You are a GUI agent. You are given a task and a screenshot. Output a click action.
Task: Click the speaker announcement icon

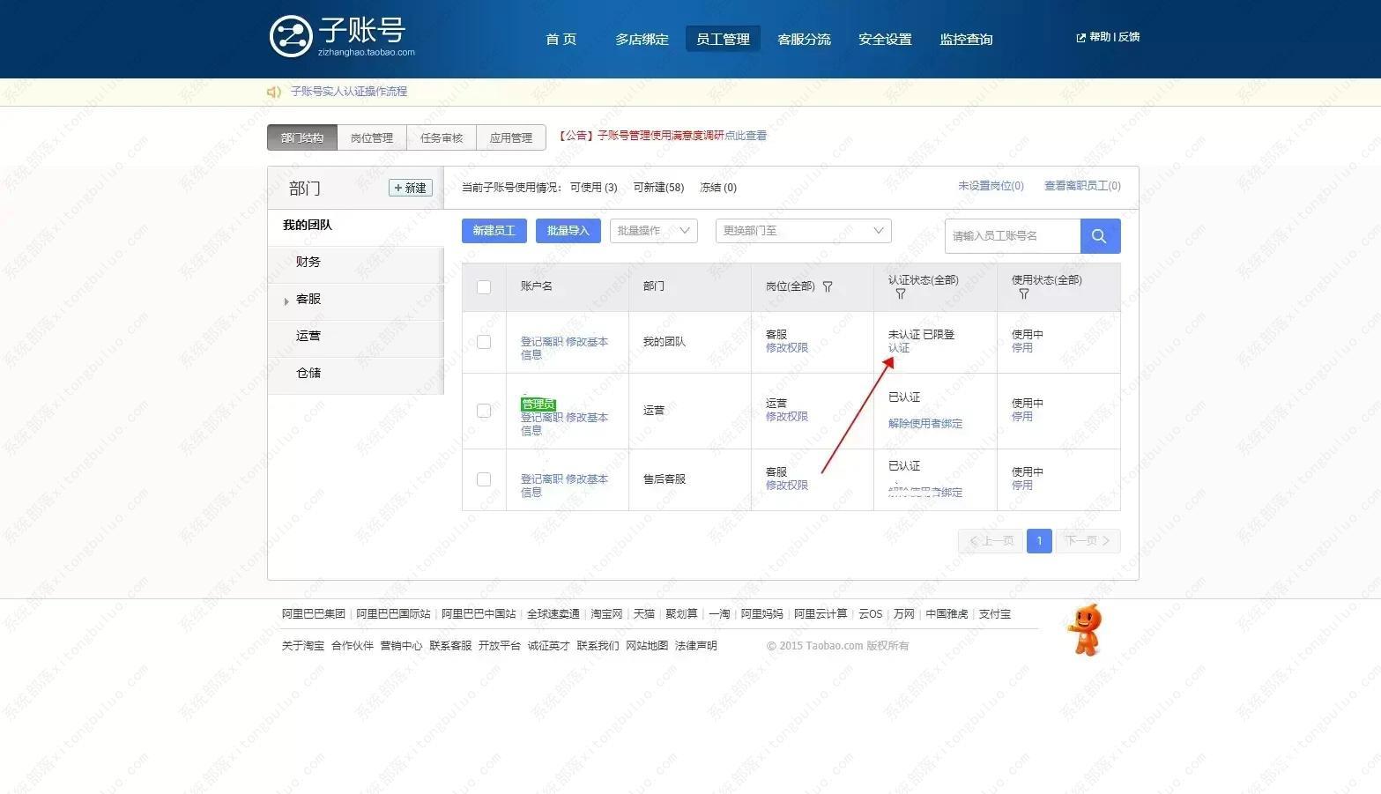click(x=274, y=92)
